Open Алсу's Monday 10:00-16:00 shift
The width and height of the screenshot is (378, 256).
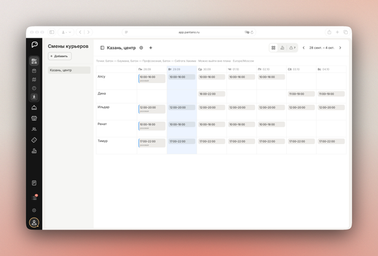pyautogui.click(x=152, y=79)
